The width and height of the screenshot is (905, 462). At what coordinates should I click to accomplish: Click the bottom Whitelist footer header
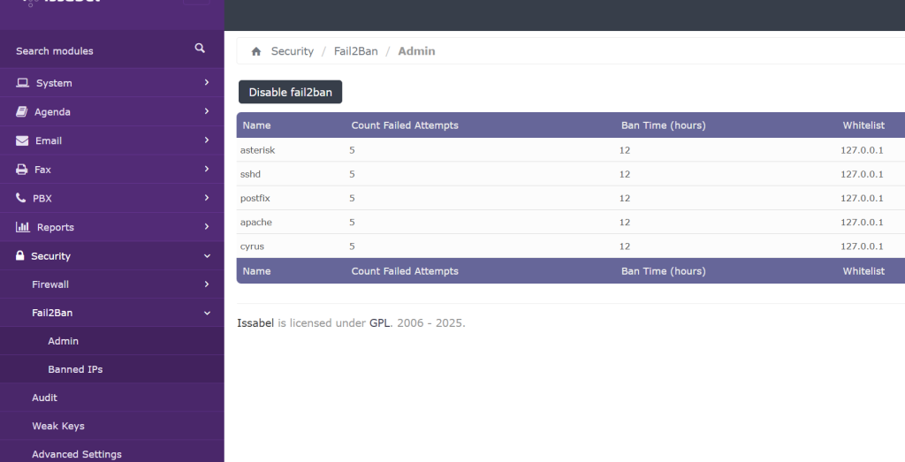(863, 271)
